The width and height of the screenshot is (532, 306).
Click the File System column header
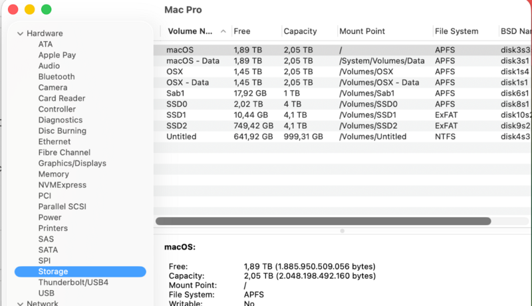pyautogui.click(x=456, y=31)
